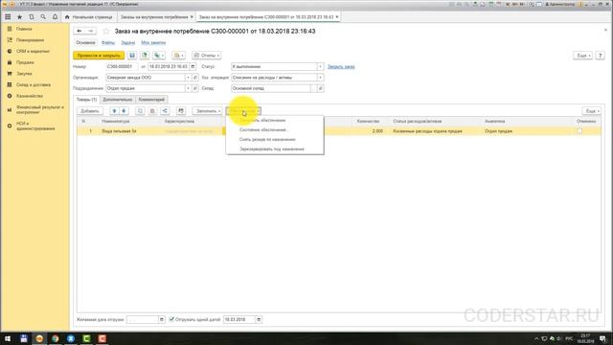Click the barcode search icon in table toolbar
Screen dimensions: 613x345
(181, 111)
